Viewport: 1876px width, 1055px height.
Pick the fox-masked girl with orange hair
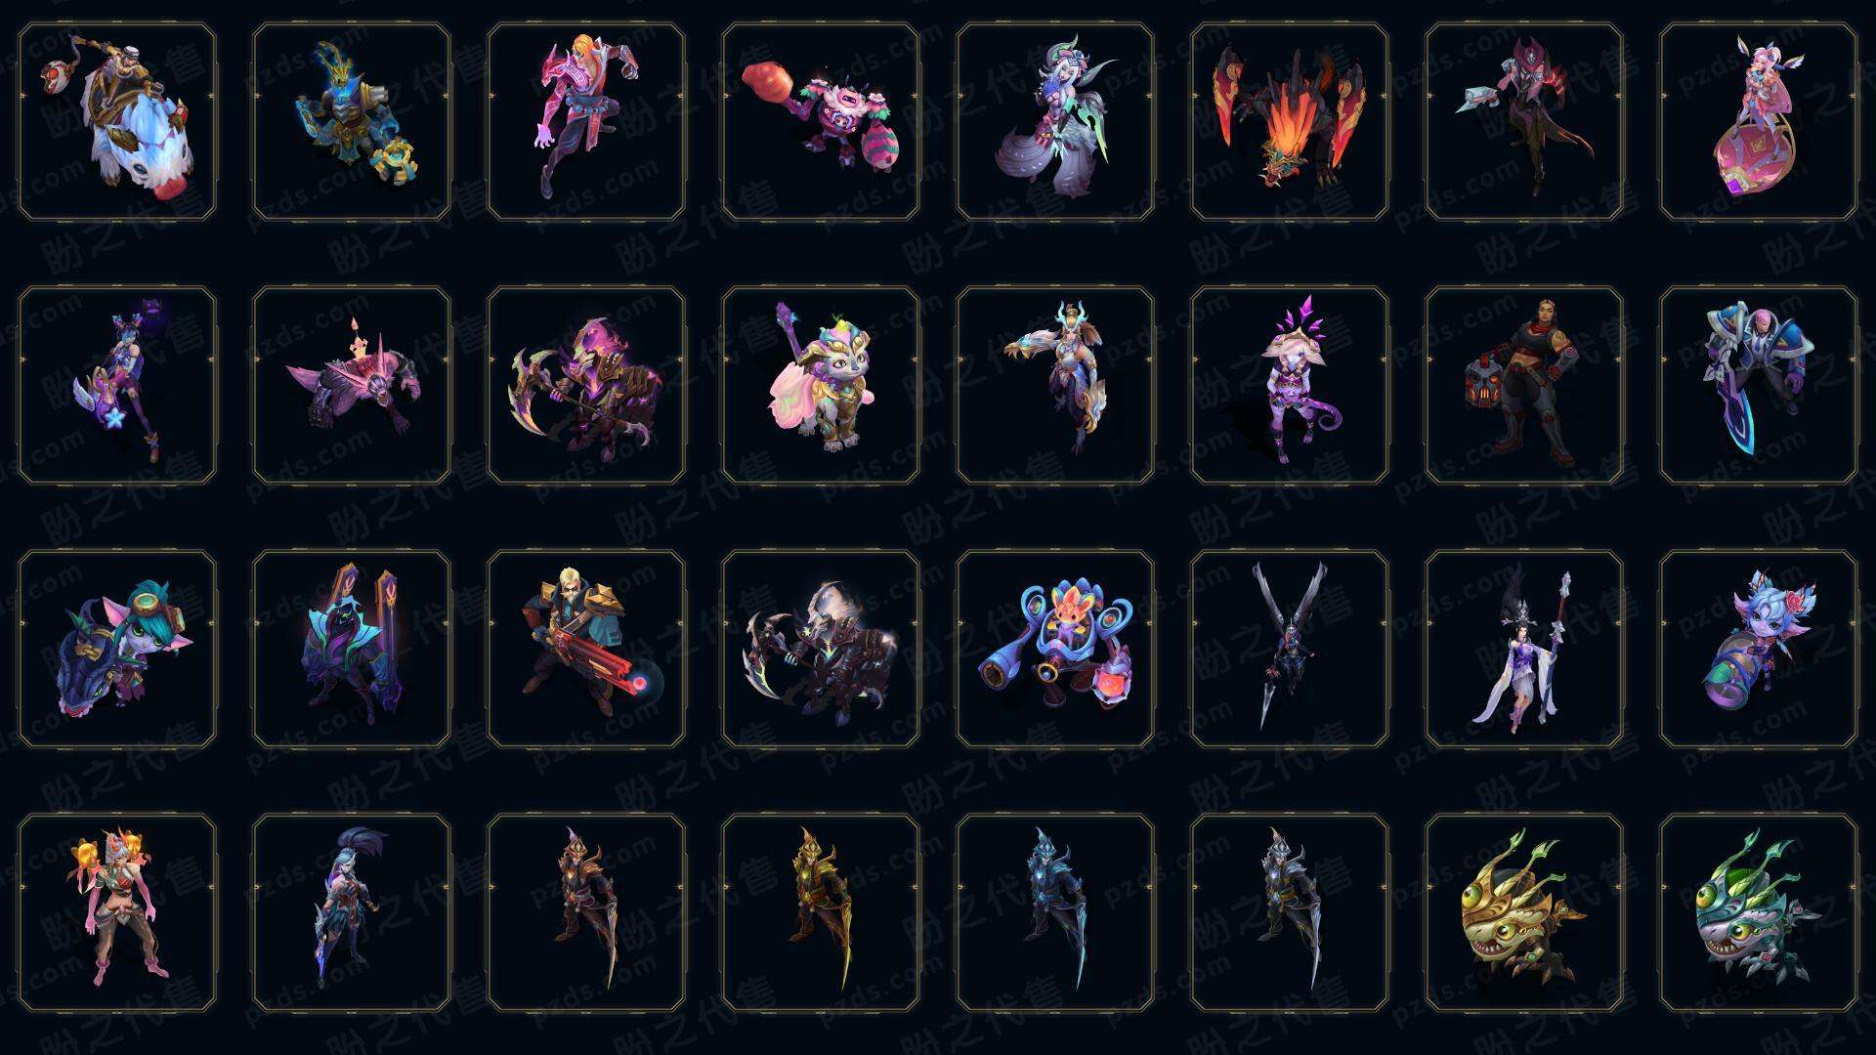pos(117,912)
